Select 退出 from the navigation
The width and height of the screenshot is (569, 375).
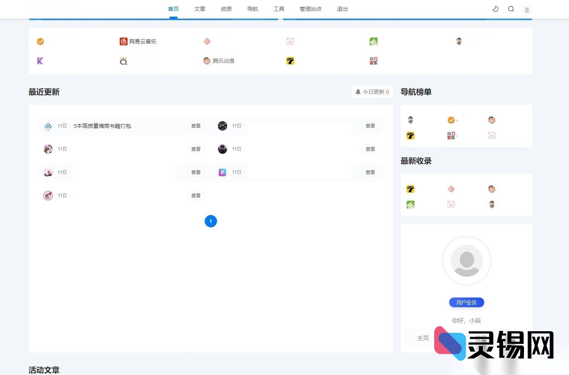click(342, 9)
